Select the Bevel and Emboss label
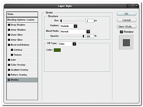This screenshot has height=107, width=143. click(x=20, y=45)
